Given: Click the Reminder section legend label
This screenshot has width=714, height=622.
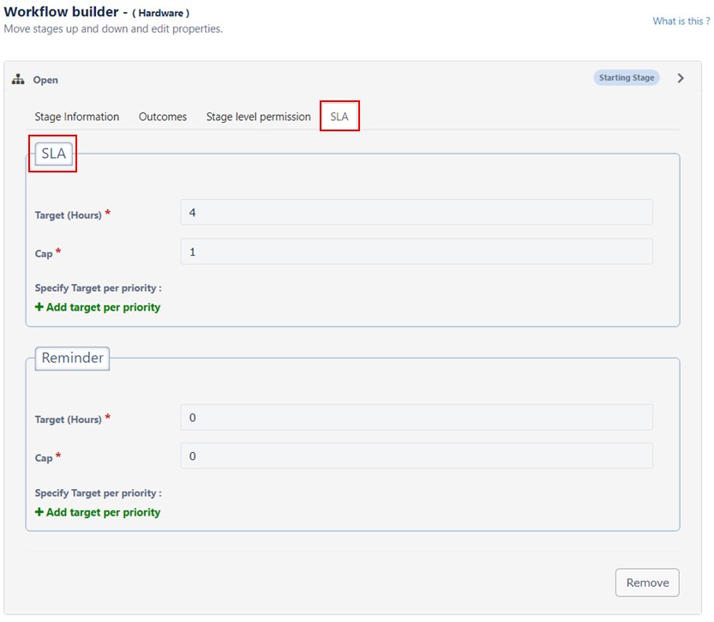Looking at the screenshot, I should (x=72, y=358).
